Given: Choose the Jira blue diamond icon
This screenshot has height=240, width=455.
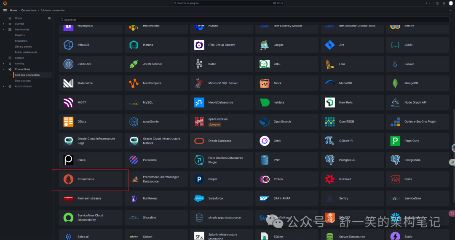Looking at the screenshot, I should coord(329,45).
